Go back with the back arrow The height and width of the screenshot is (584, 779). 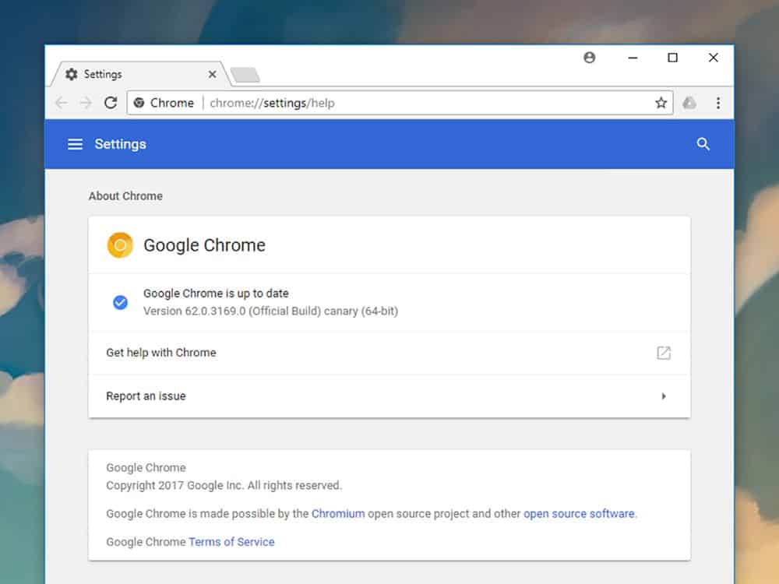pos(62,103)
